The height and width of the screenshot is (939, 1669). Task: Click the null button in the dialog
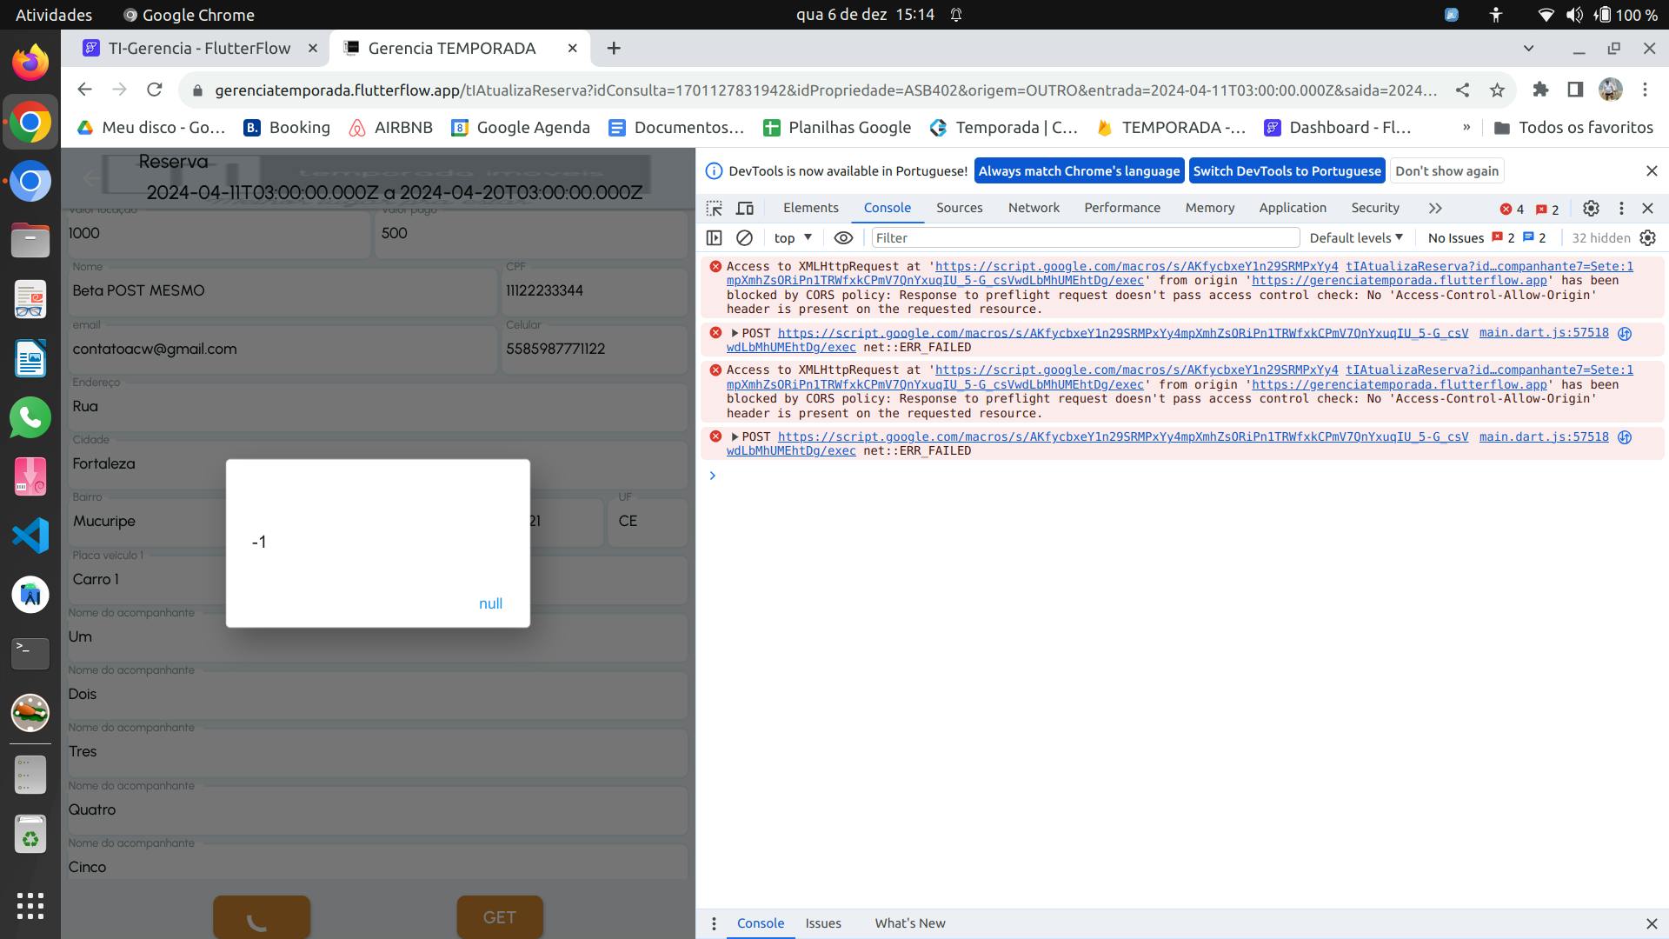(490, 603)
